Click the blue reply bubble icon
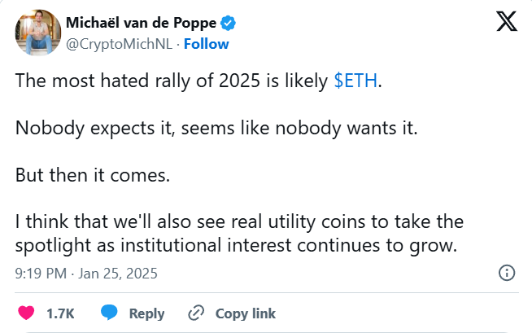 tap(109, 313)
